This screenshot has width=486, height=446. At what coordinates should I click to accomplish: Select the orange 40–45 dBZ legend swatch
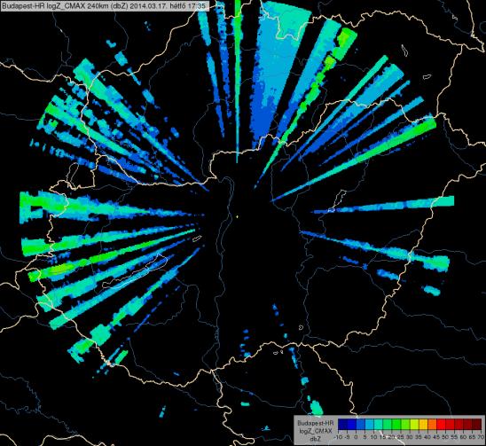(432, 424)
